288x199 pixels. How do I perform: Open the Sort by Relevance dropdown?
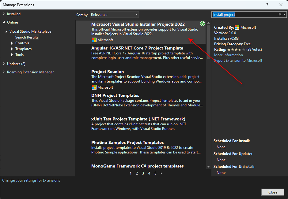click(114, 14)
